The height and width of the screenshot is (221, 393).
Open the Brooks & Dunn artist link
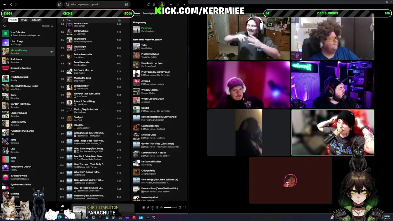(x=80, y=65)
